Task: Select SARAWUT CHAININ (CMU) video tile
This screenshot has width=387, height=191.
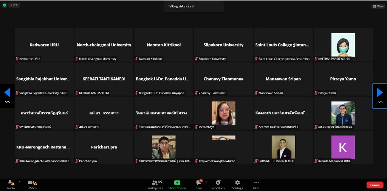Action: coord(283,147)
